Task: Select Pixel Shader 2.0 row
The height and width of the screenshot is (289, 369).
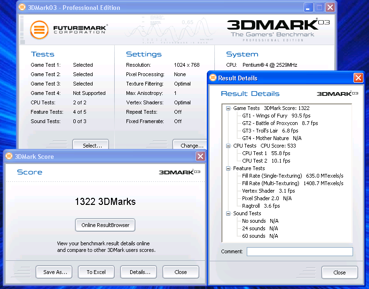Action: pyautogui.click(x=267, y=199)
